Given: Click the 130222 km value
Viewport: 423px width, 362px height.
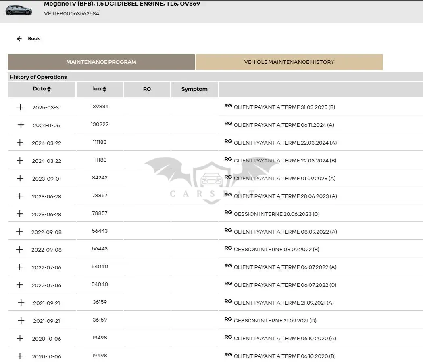Looking at the screenshot, I should point(100,124).
